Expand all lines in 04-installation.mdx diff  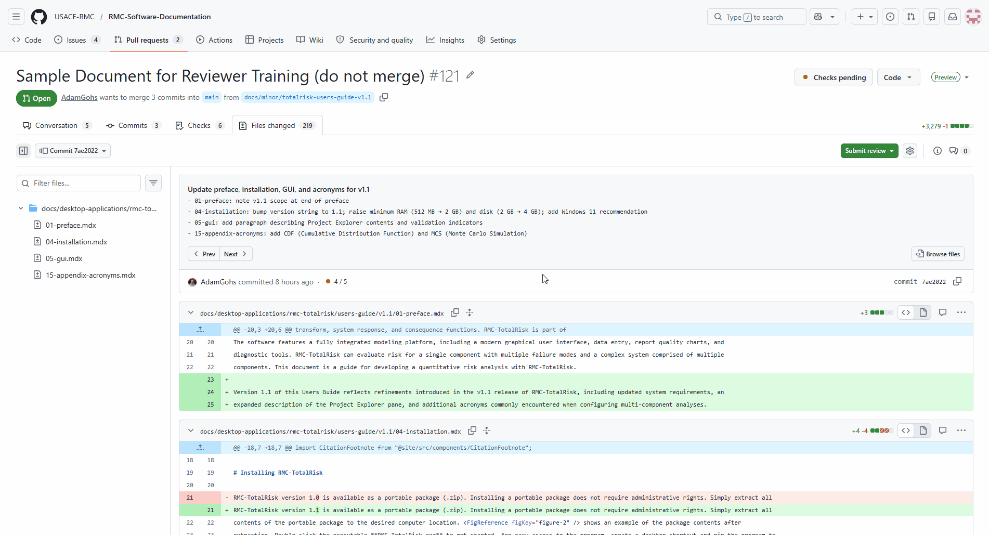pos(487,430)
